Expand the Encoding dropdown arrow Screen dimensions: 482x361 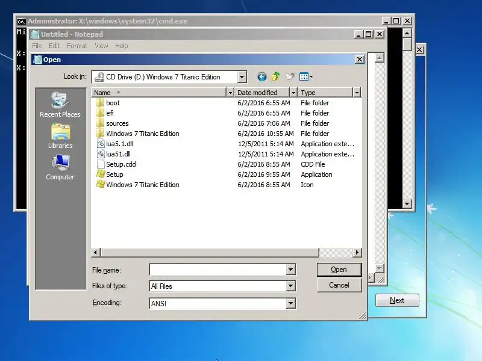tap(290, 303)
